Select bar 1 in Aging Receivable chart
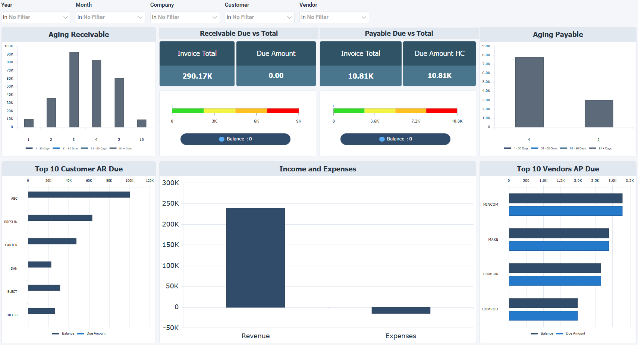 pos(29,123)
